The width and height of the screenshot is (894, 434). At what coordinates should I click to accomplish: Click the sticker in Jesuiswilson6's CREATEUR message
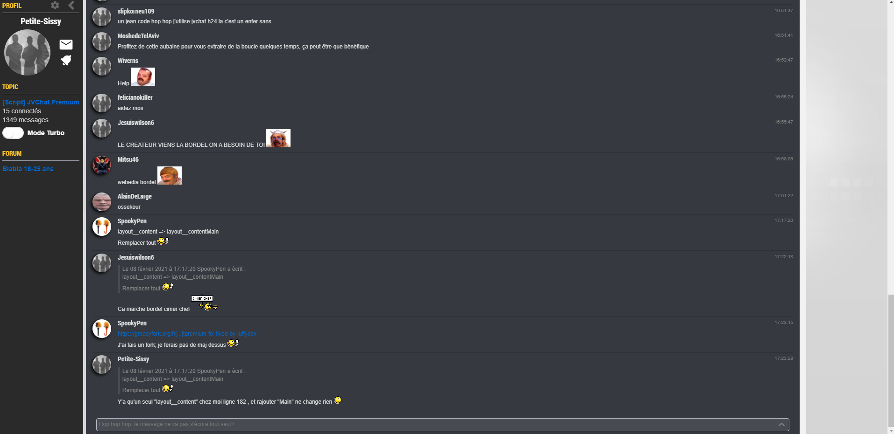[x=278, y=138]
